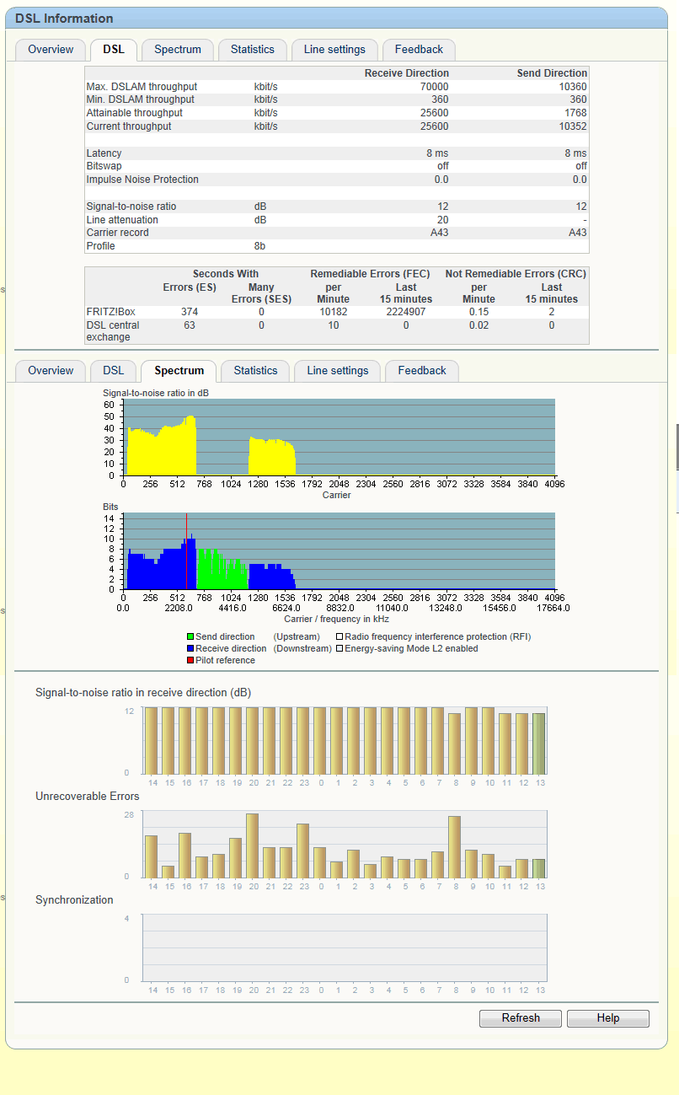
Task: Open the Help button
Action: pyautogui.click(x=607, y=1018)
